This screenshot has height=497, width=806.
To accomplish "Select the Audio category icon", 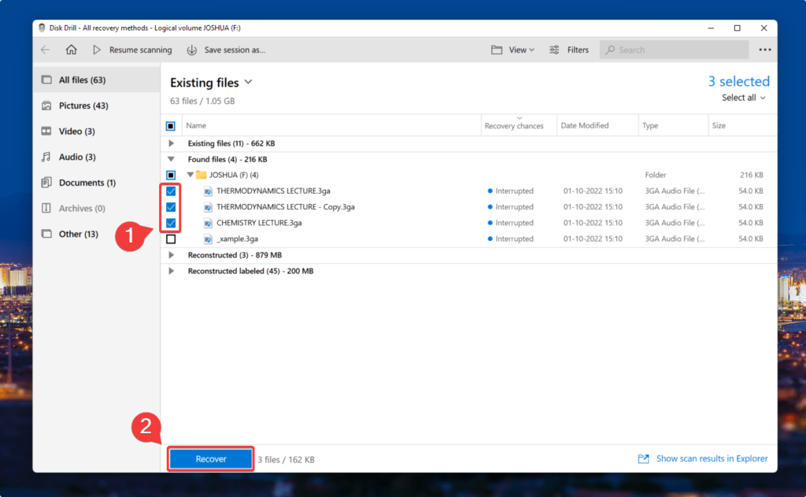I will [x=47, y=157].
